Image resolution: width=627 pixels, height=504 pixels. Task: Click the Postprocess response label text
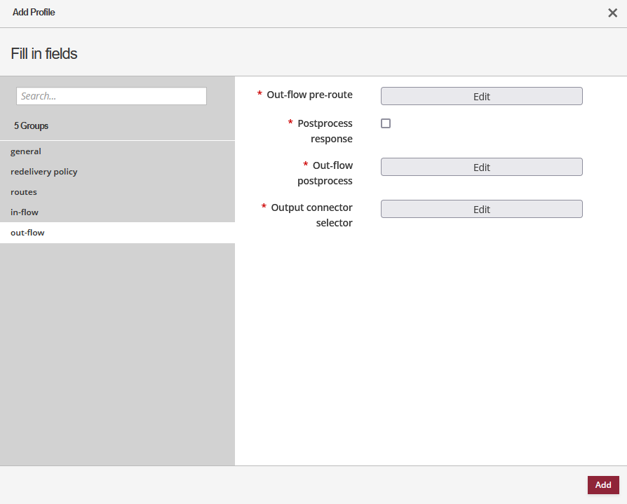click(x=325, y=130)
